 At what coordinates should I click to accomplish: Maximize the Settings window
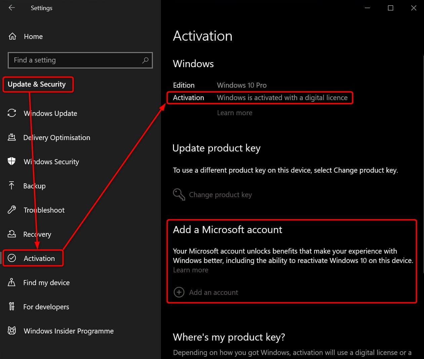pyautogui.click(x=390, y=8)
